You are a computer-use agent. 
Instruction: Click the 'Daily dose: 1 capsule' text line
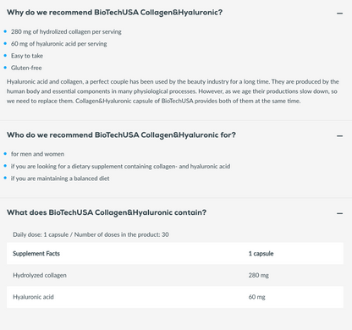click(91, 234)
